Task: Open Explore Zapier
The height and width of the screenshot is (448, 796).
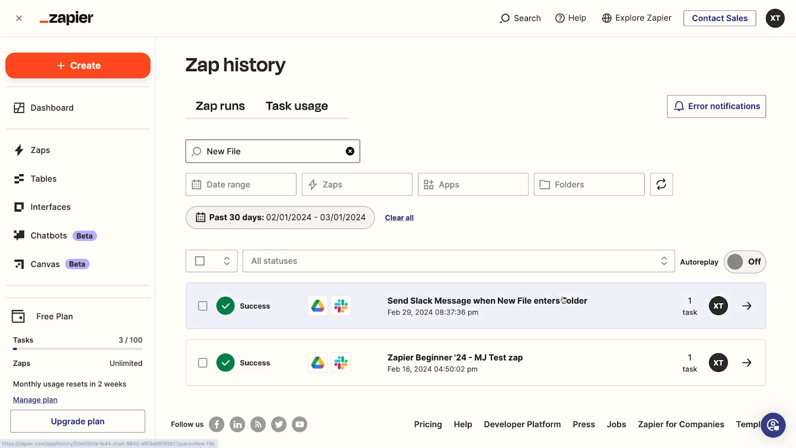Action: point(636,18)
